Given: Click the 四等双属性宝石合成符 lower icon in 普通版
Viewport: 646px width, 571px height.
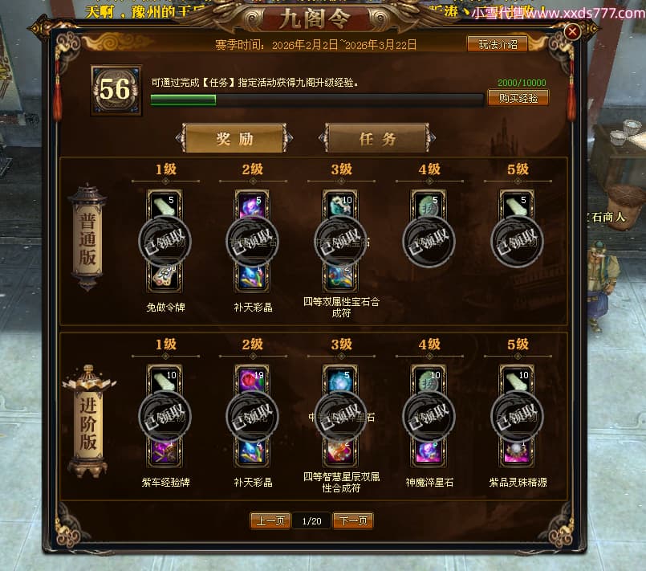Looking at the screenshot, I should point(340,277).
